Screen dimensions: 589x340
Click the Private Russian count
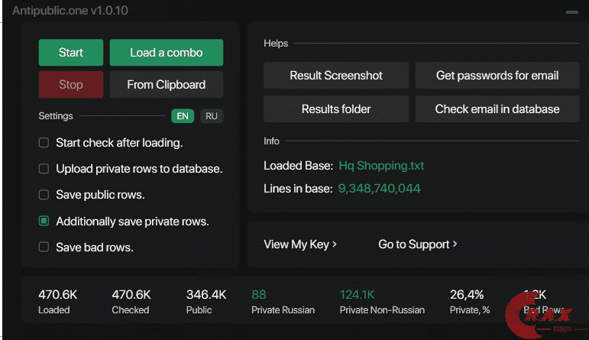coord(259,294)
